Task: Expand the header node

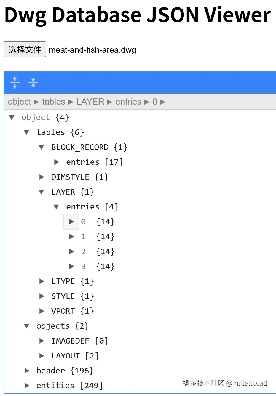Action: [26, 371]
